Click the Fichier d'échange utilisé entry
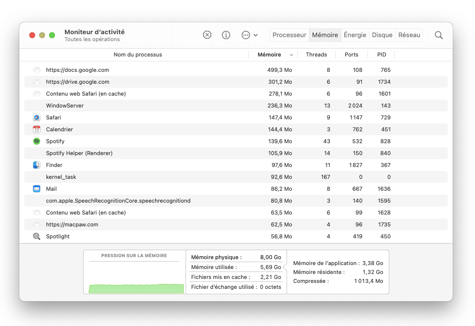The width and height of the screenshot is (475, 326). [x=236, y=287]
